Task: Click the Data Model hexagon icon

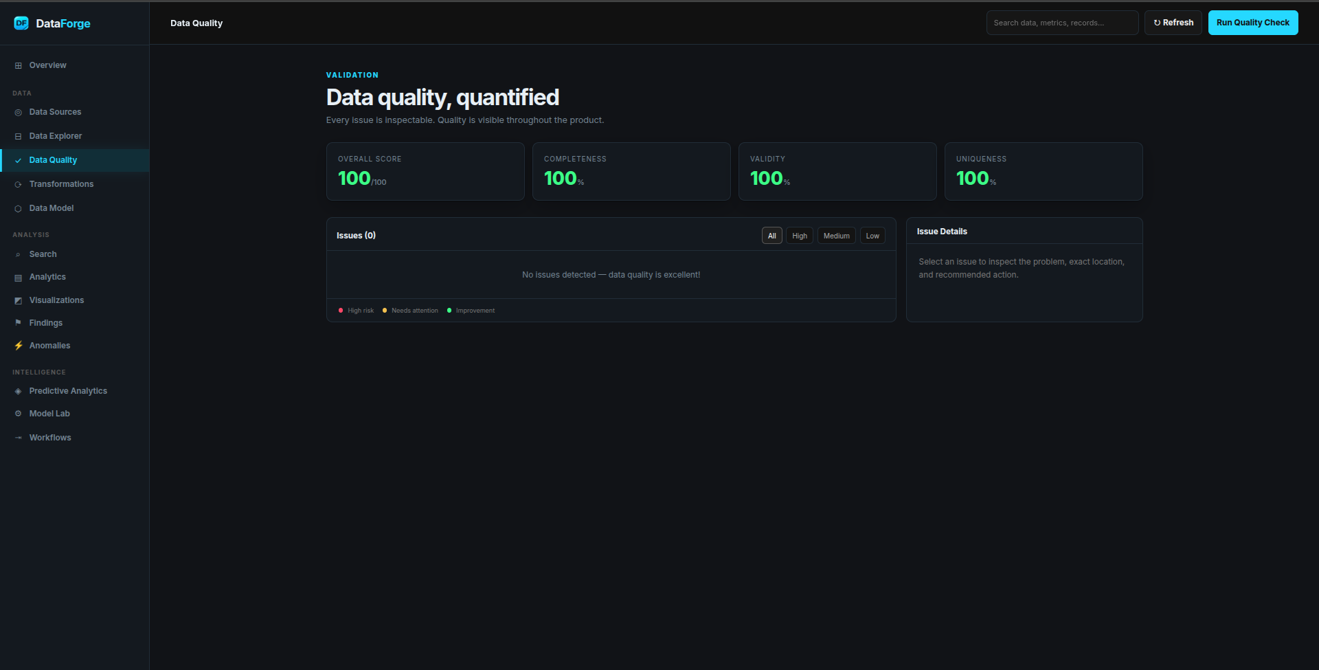Action: tap(19, 209)
